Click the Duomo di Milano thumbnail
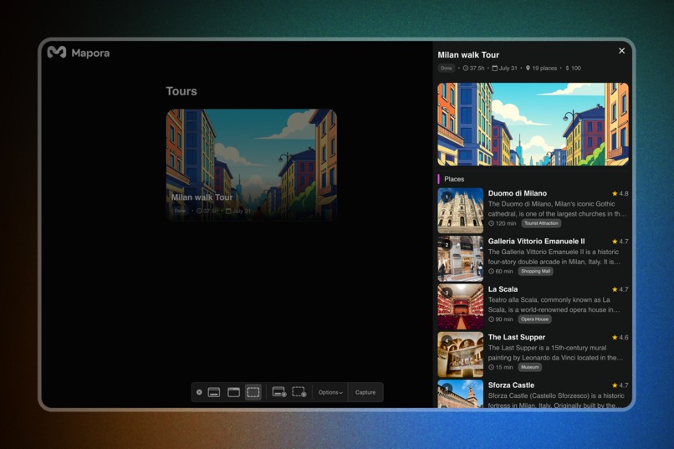 coord(461,211)
